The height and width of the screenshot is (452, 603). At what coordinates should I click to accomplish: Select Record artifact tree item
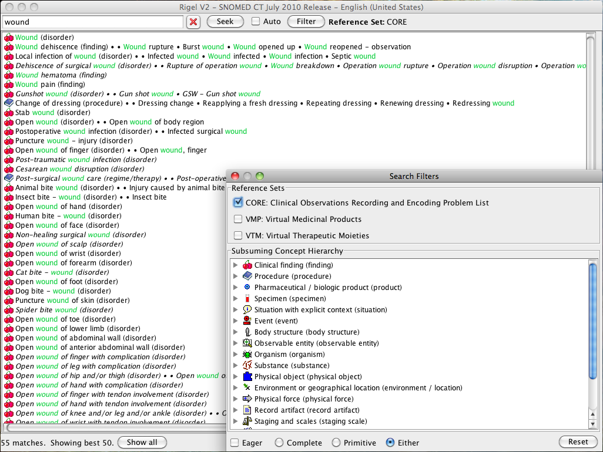307,410
